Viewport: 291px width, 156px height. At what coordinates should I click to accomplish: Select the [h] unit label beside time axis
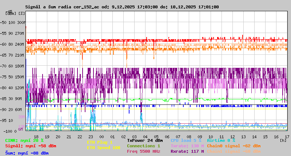point(283,140)
